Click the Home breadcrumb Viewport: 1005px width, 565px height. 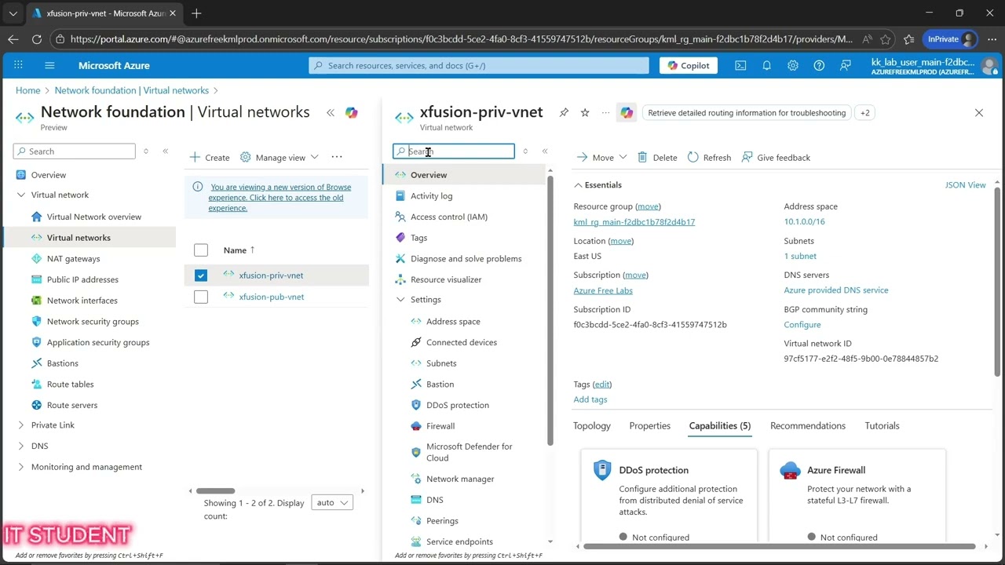point(28,90)
